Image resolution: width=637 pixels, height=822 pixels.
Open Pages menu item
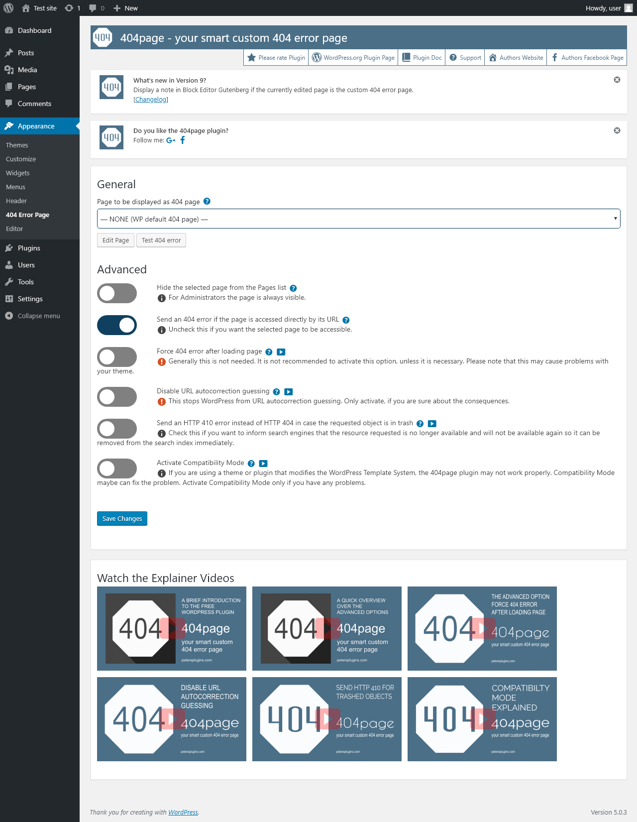tap(40, 87)
